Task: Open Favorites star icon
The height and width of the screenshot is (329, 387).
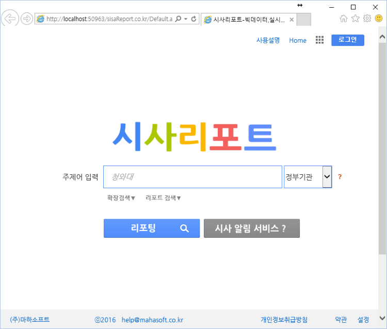Action: 355,19
